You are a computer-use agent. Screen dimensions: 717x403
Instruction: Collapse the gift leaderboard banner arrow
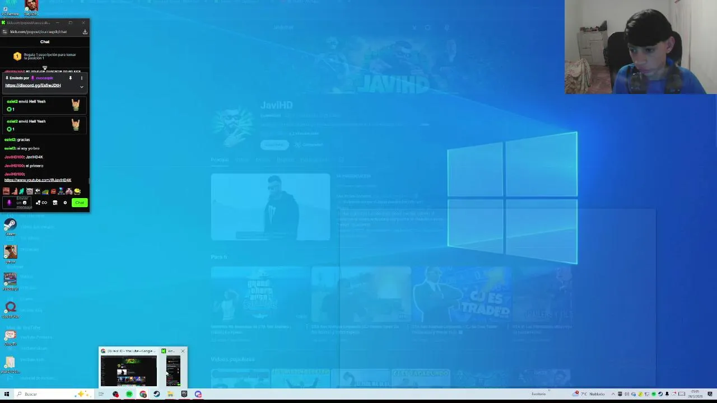[x=45, y=68]
